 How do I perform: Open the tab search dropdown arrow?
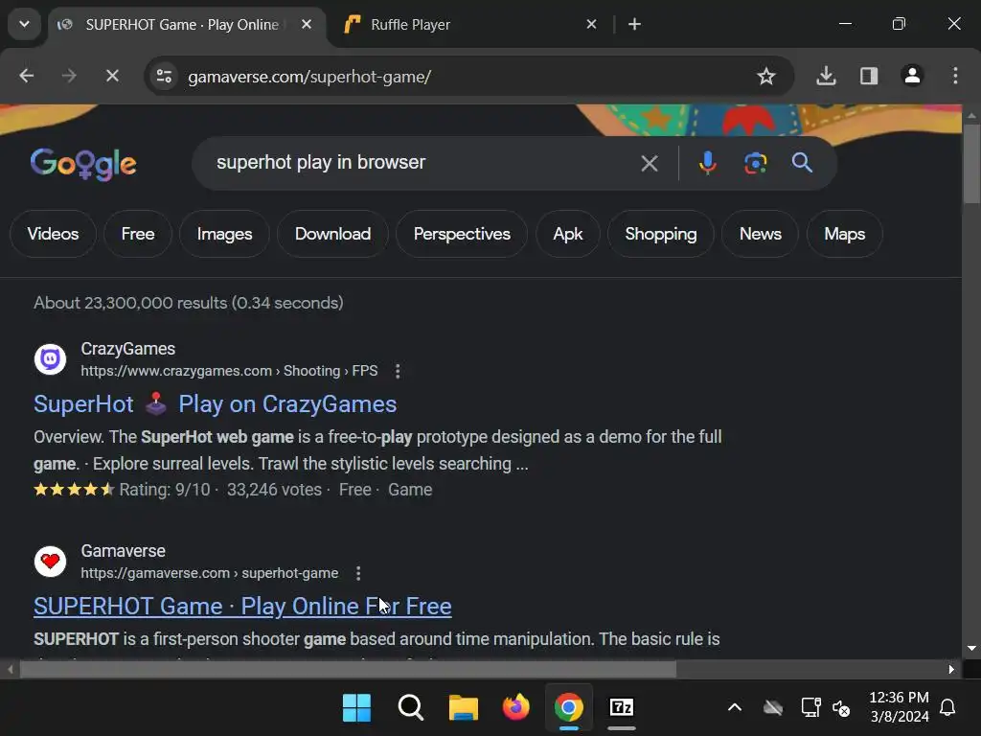(x=24, y=24)
